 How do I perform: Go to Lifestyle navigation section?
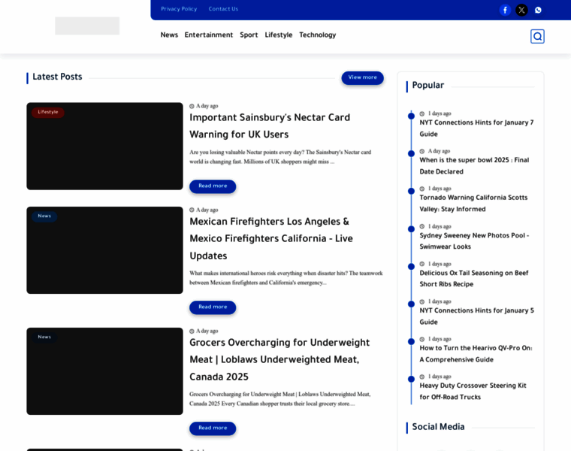click(278, 35)
